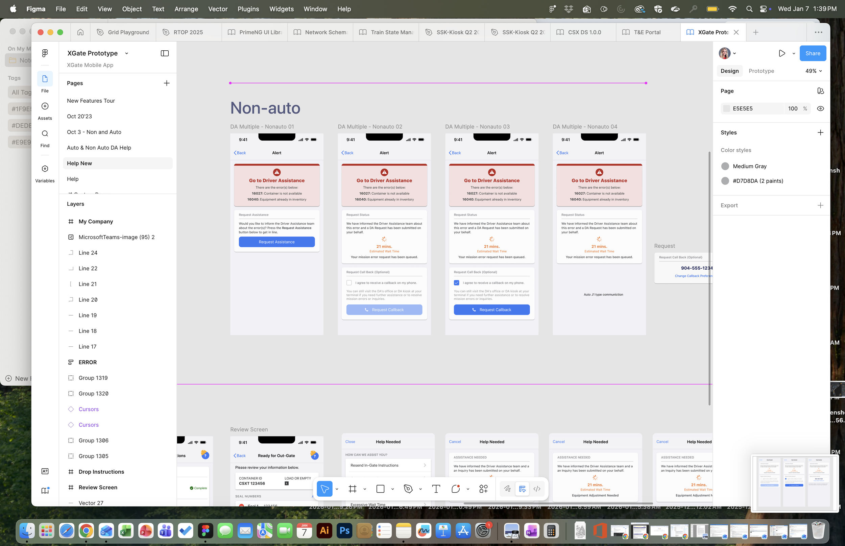Toggle the sidebar collapse icon
The width and height of the screenshot is (845, 546).
pyautogui.click(x=165, y=53)
